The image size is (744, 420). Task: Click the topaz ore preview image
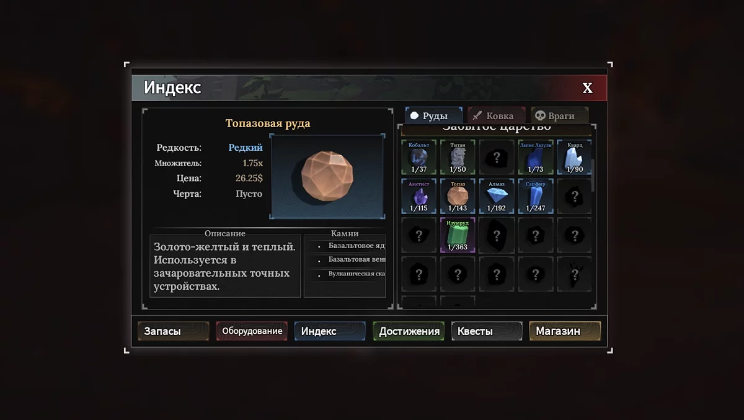(x=327, y=177)
